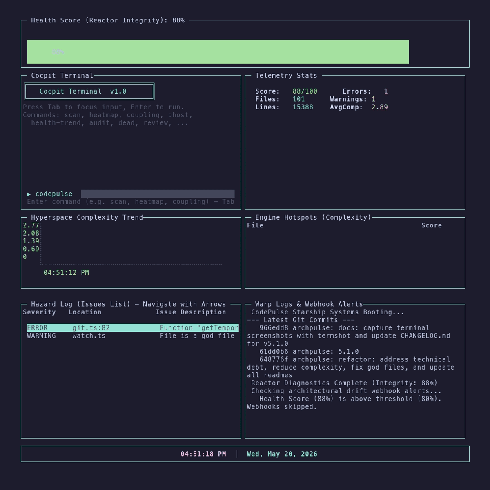Click the 1.39 trend axis label
490x490 pixels.
[x=31, y=241]
